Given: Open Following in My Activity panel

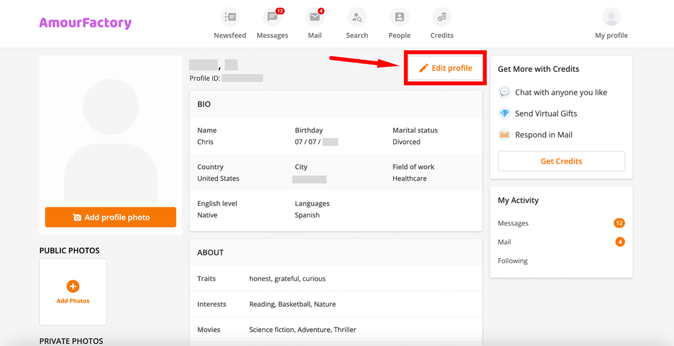Looking at the screenshot, I should 513,261.
